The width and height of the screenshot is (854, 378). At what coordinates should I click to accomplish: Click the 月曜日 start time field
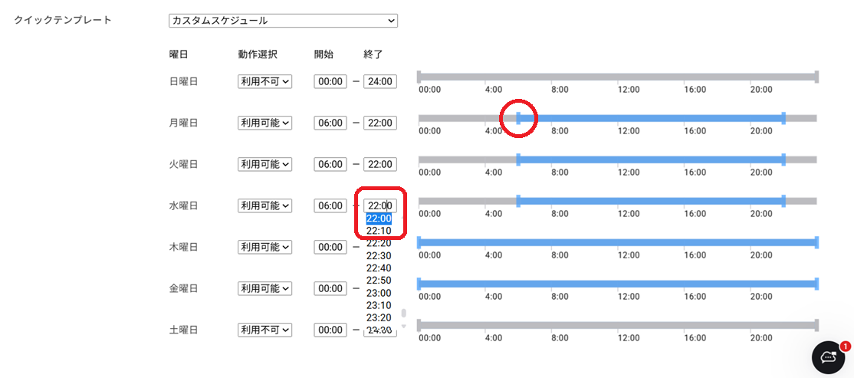[x=330, y=123]
